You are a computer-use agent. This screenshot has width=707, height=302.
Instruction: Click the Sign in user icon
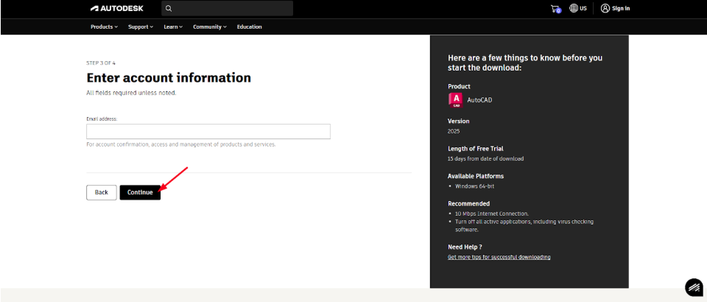tap(605, 8)
